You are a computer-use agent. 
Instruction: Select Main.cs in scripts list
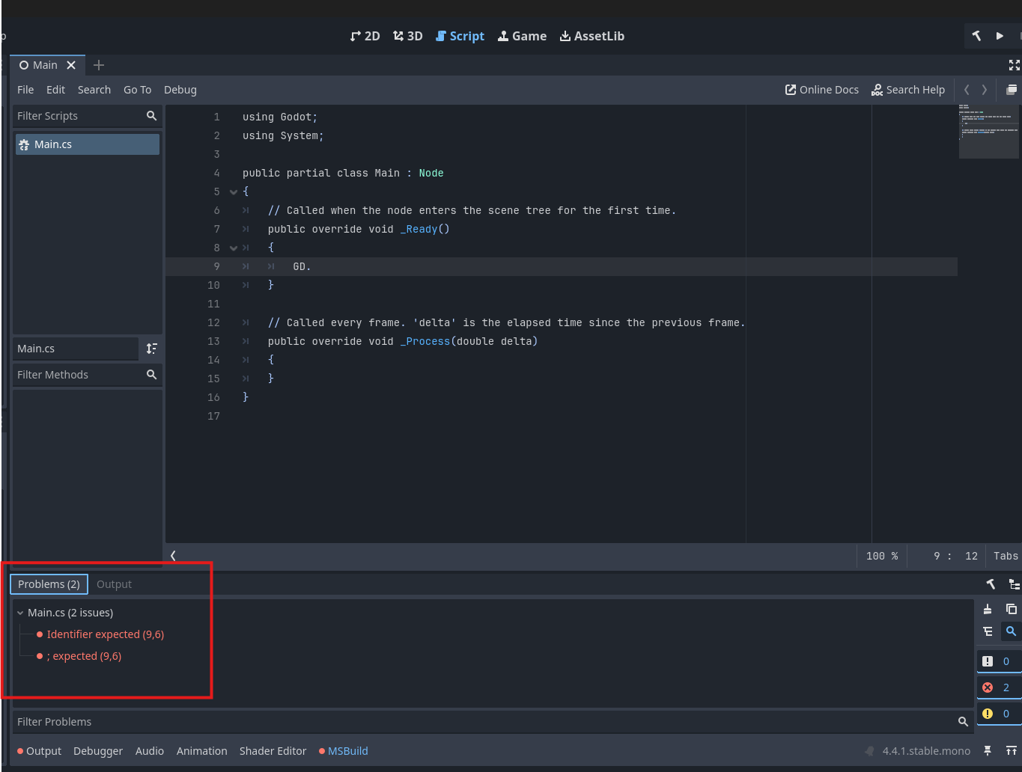87,144
